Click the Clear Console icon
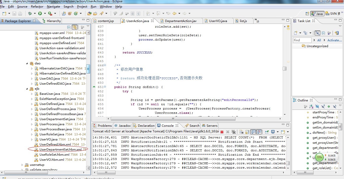This screenshot has height=179, width=344. pyautogui.click(x=241, y=132)
